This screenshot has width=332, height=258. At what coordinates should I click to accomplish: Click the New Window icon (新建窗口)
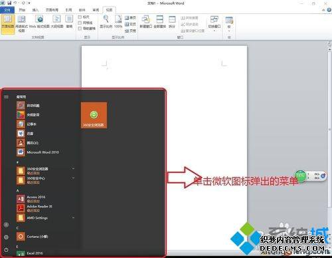[x=146, y=22]
